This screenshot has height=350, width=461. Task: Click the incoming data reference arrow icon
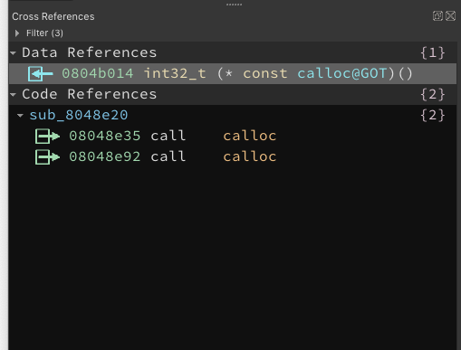[x=40, y=74]
